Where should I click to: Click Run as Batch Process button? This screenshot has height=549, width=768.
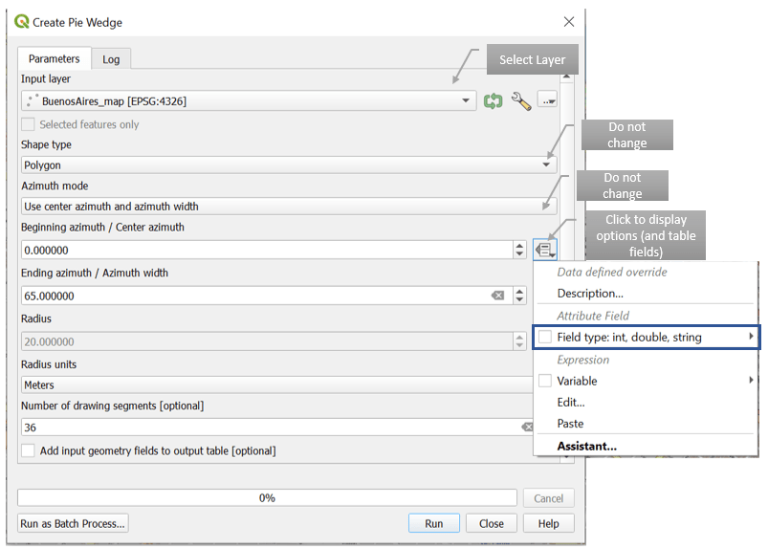tap(73, 523)
